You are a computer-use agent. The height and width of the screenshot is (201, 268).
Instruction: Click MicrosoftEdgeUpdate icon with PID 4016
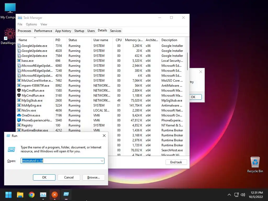(19, 76)
